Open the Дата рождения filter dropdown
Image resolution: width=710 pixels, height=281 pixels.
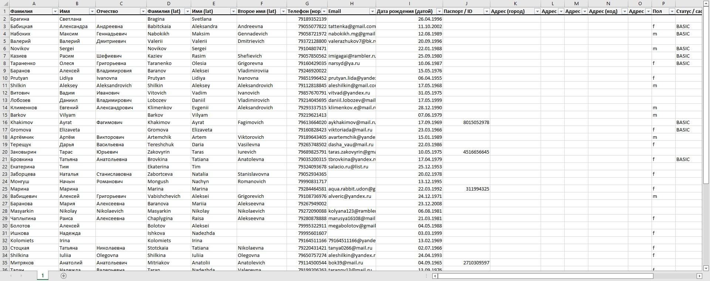point(439,11)
